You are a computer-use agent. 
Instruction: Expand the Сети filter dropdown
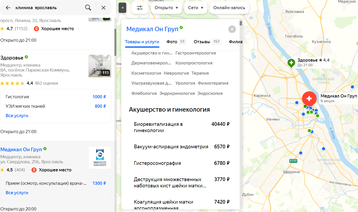coord(196,8)
